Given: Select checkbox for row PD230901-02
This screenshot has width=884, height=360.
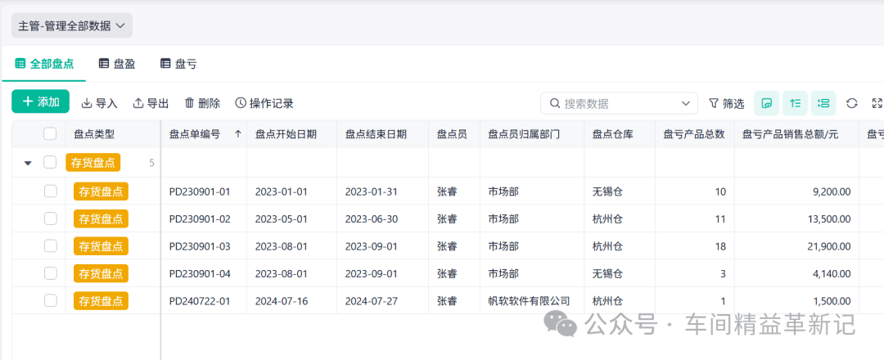Looking at the screenshot, I should 50,218.
